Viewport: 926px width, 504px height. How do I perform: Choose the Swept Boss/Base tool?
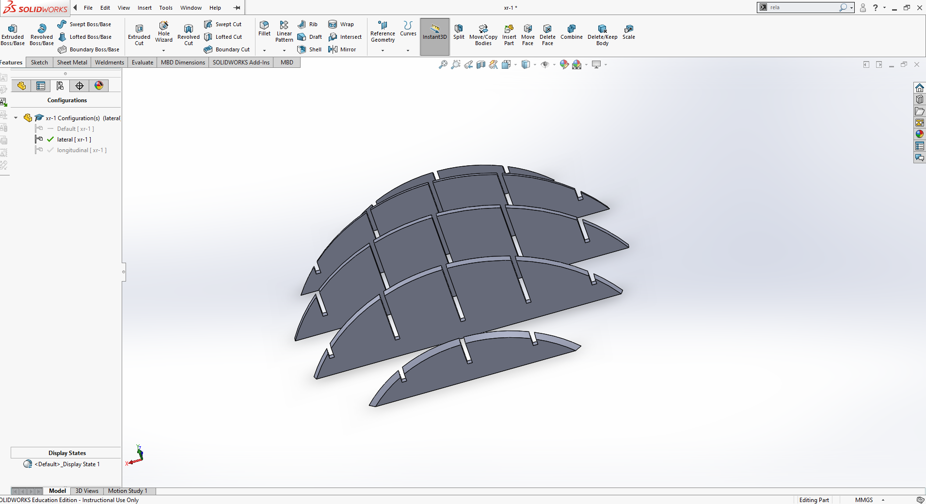(x=84, y=24)
